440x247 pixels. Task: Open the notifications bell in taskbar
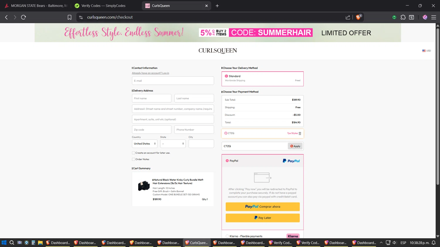(x=434, y=243)
